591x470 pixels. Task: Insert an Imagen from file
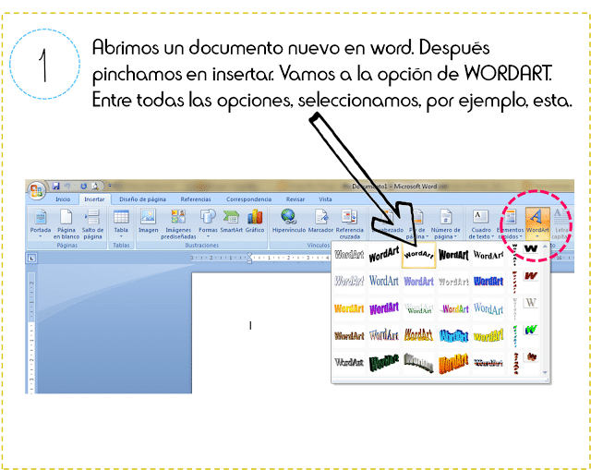(148, 223)
